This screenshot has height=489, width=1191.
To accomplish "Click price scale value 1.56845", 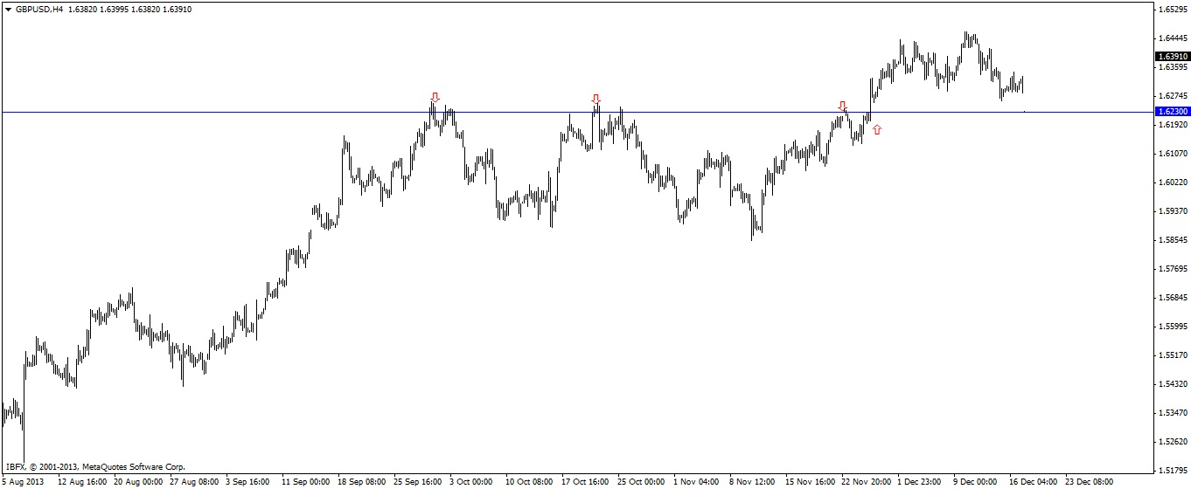I will [1173, 298].
